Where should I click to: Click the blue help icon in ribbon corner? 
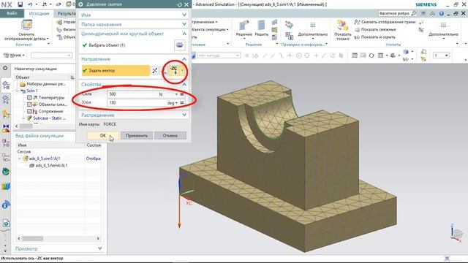(x=442, y=14)
